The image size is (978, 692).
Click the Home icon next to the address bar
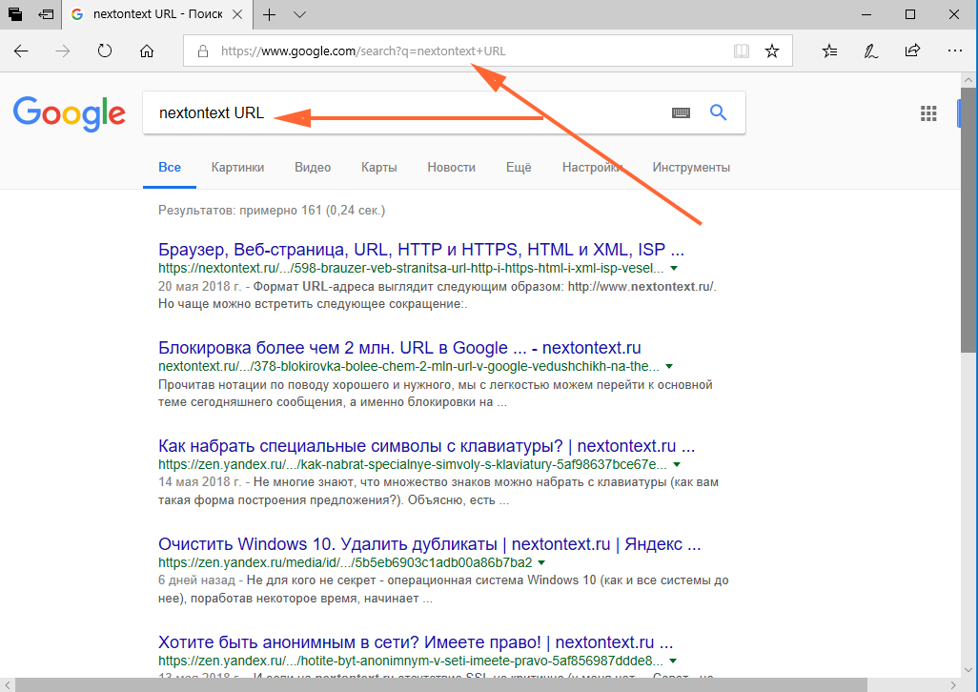[x=146, y=51]
